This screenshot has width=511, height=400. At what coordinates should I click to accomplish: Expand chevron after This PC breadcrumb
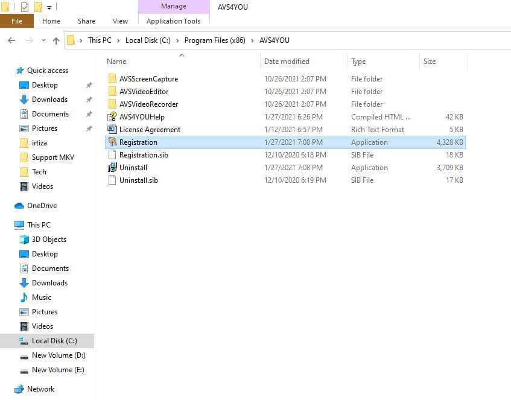(x=118, y=41)
